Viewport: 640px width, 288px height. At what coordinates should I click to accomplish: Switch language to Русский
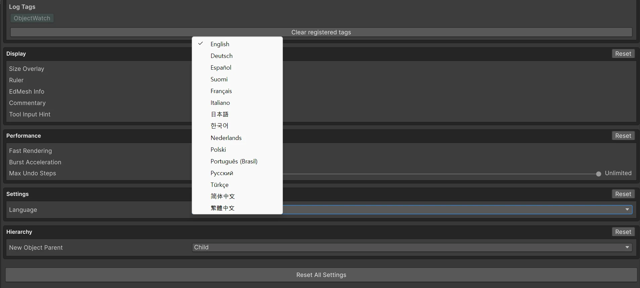point(237,173)
